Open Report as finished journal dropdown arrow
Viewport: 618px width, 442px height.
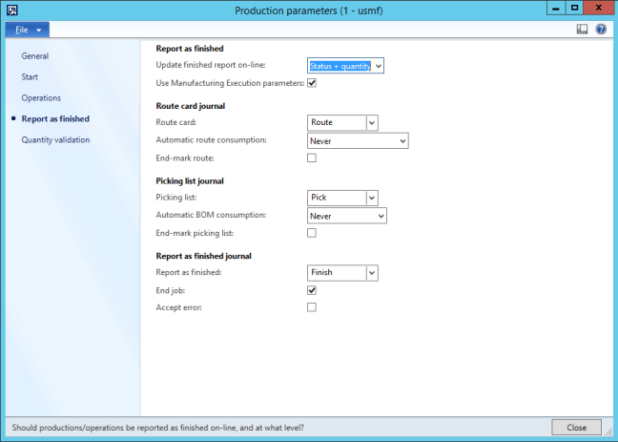point(372,273)
